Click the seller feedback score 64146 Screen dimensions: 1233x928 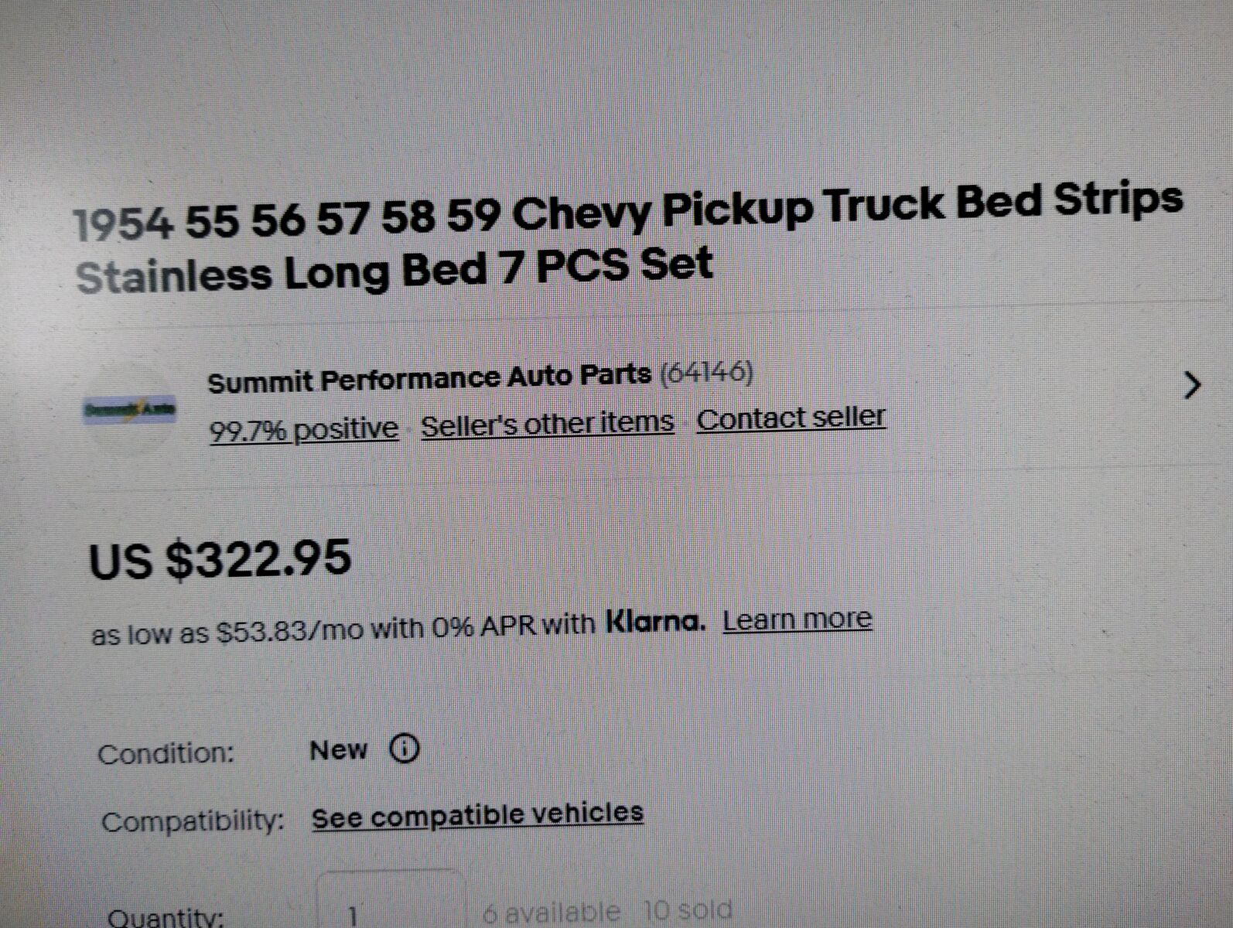(706, 373)
